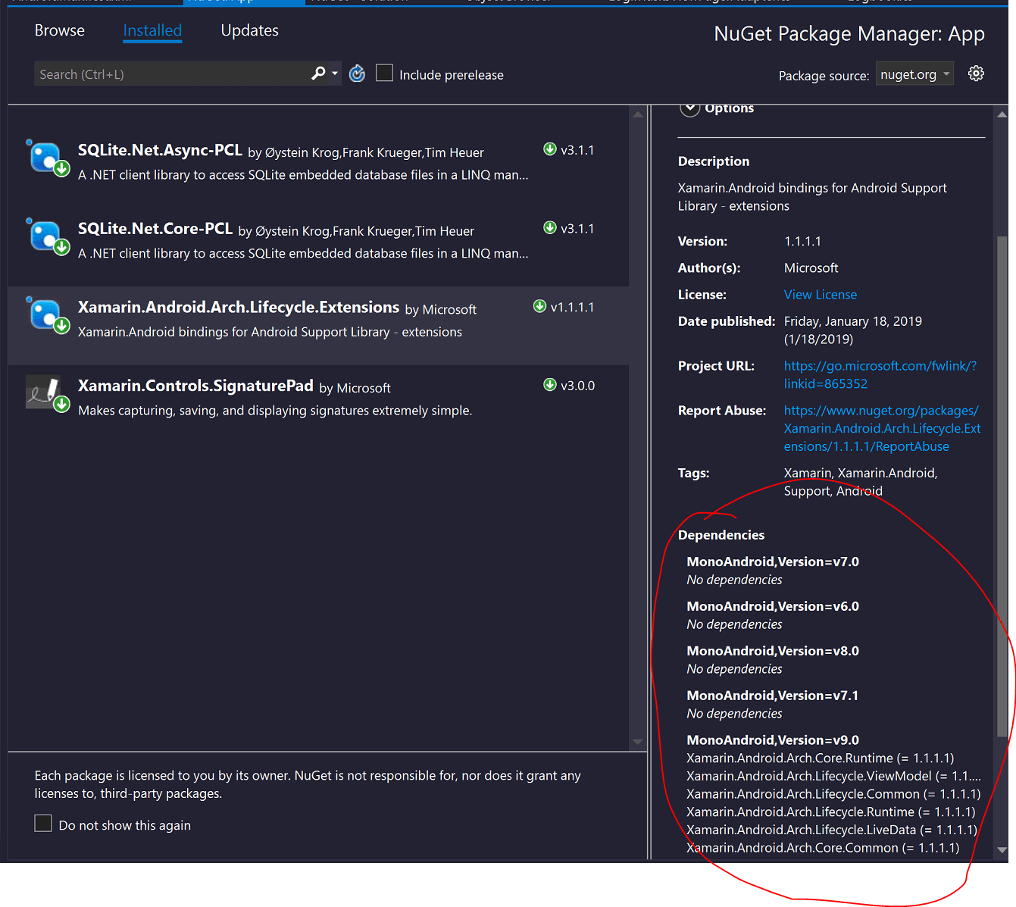Open the Package source dropdown
Screen dimensions: 1016x907
click(x=914, y=74)
